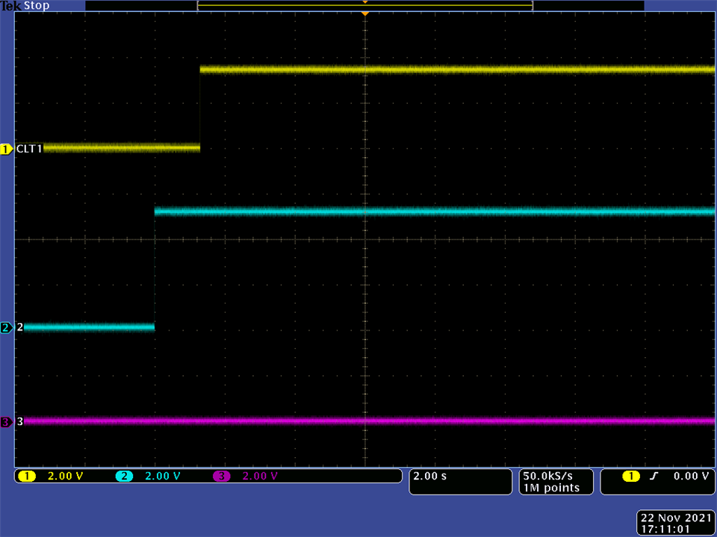Click channel 3 2.00 V scale value
The width and height of the screenshot is (717, 537).
pos(260,476)
